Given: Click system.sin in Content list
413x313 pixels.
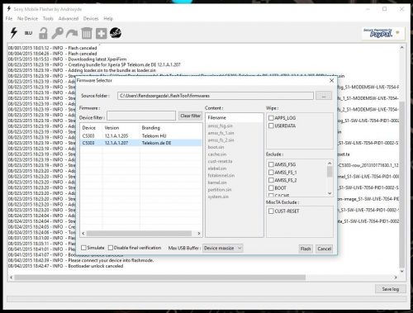Looking at the screenshot, I should [218, 197].
